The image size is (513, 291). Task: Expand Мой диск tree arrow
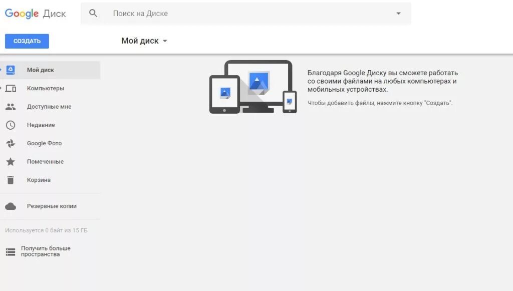1,70
